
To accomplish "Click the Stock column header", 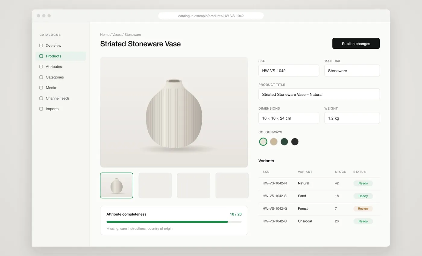I will point(341,172).
